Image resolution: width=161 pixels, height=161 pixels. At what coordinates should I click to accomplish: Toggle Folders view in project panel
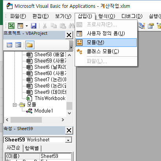[30, 45]
